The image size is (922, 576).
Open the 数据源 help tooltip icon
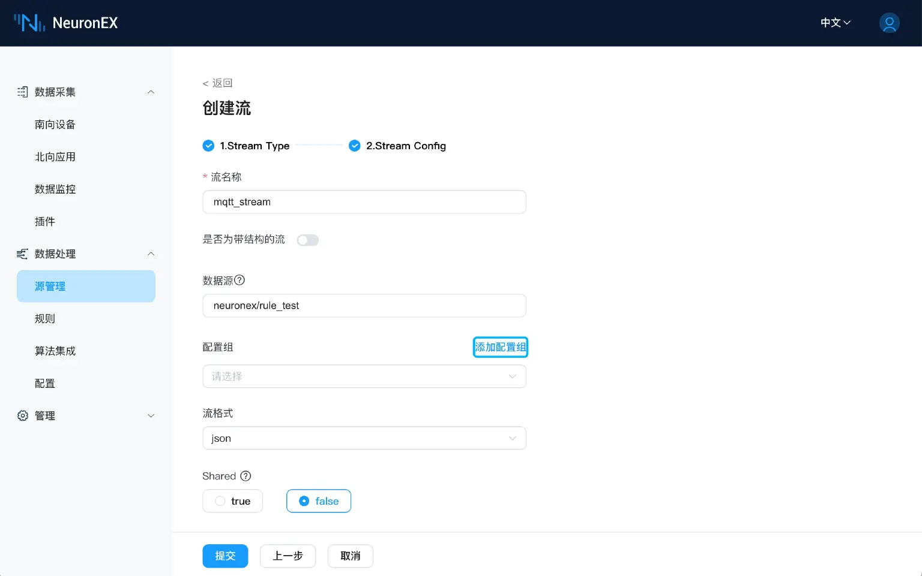click(x=240, y=280)
